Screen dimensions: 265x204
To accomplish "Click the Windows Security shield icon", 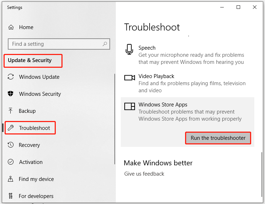I will [11, 94].
